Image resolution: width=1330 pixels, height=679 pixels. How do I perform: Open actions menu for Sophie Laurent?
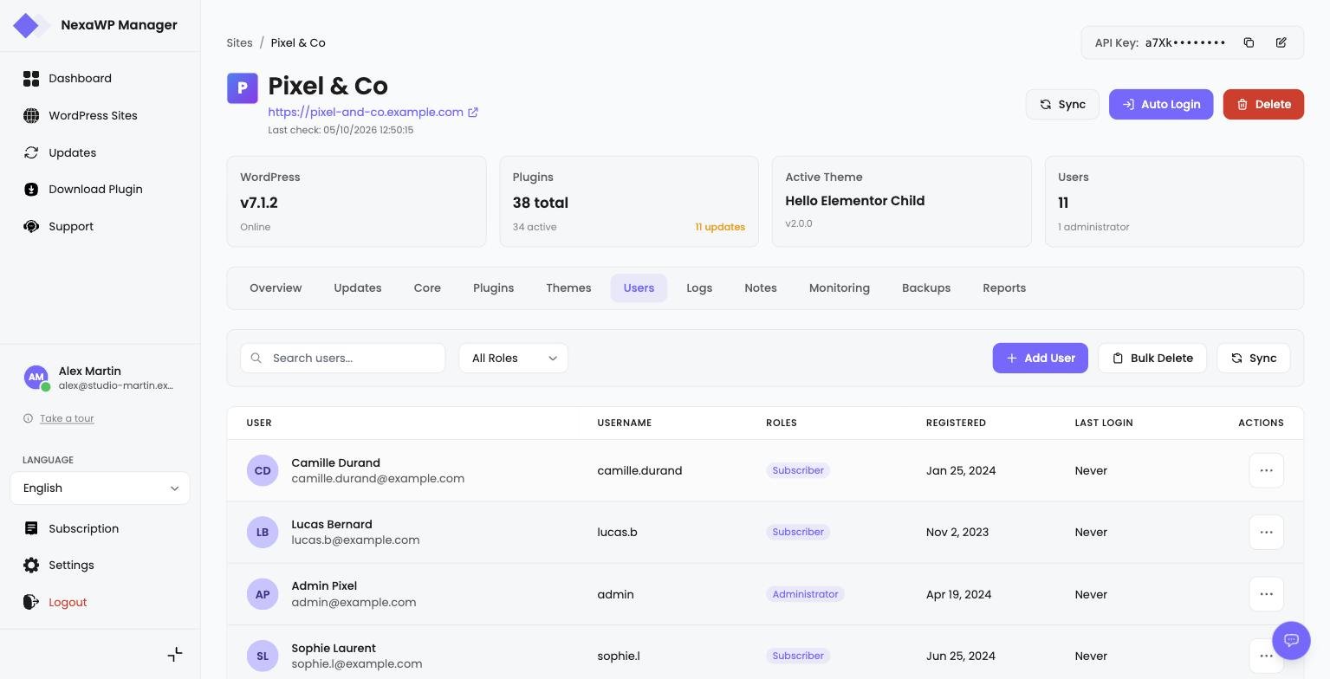[1266, 656]
